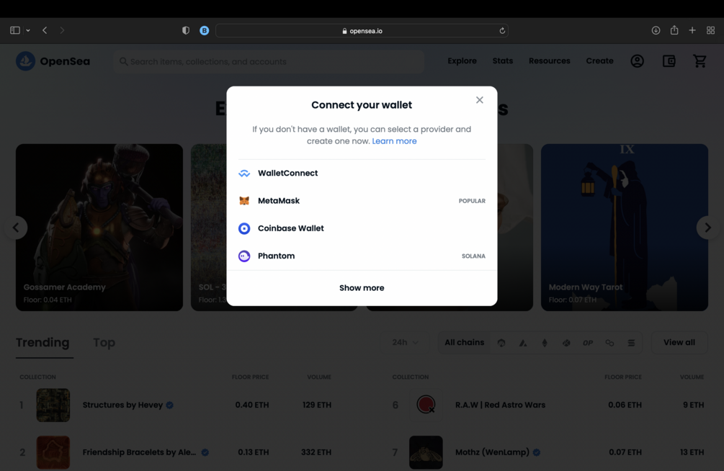Click verified badge next to Mothz (WenLamp)
This screenshot has height=471, width=724.
coord(537,452)
